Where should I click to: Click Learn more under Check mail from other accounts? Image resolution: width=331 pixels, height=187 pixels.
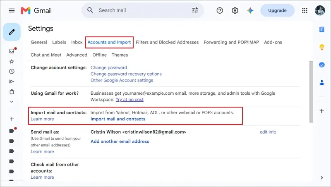point(42,177)
